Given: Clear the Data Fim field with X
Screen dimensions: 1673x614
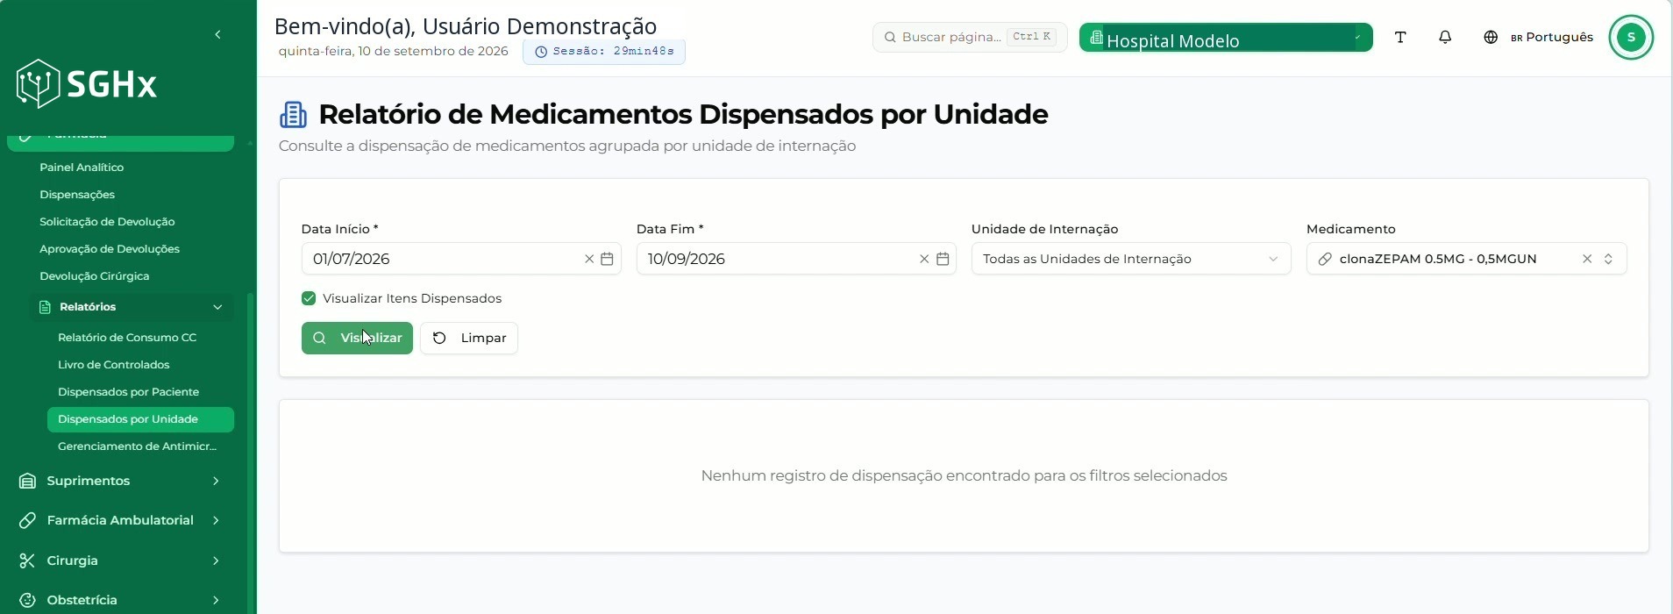Looking at the screenshot, I should 924,259.
